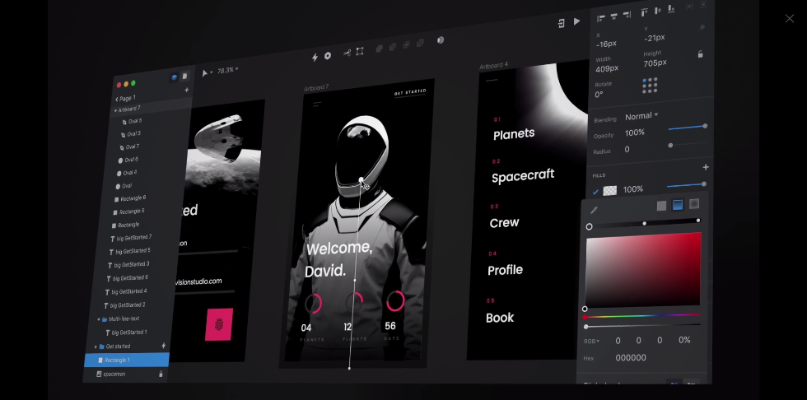Click the lightning bolt interaction icon
The width and height of the screenshot is (807, 400).
pos(315,57)
